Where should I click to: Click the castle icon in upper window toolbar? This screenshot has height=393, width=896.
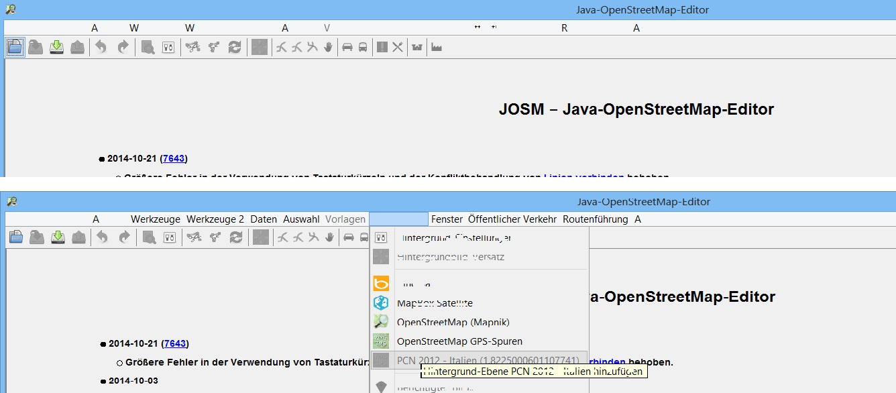point(417,47)
